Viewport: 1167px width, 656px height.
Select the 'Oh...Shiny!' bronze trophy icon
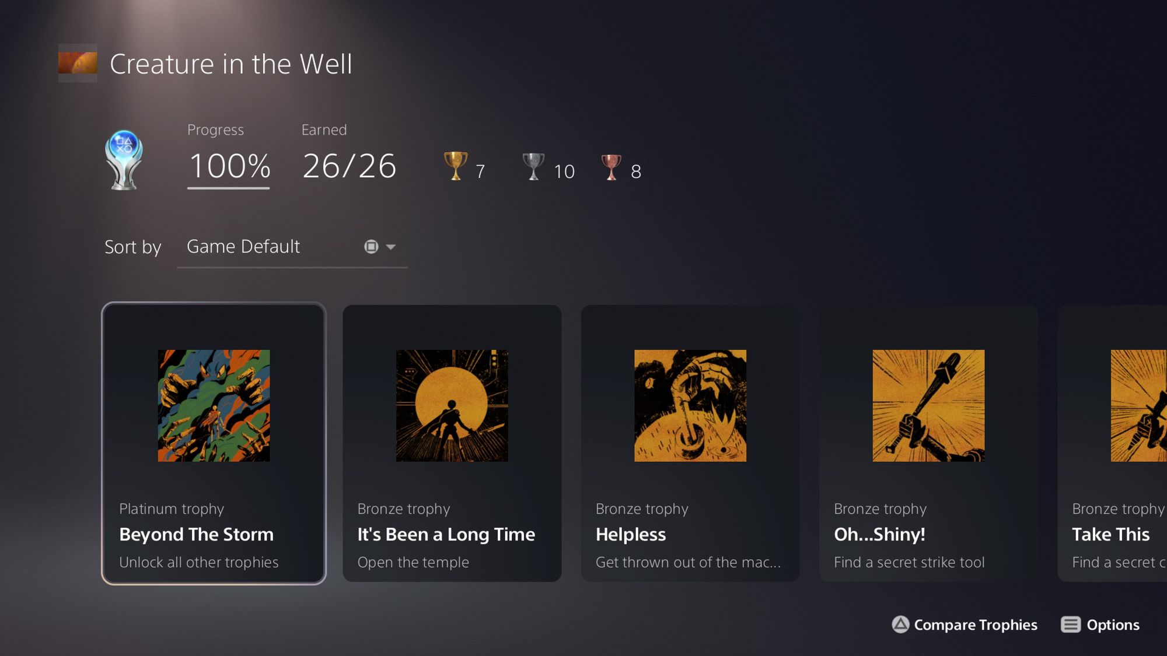coord(928,405)
